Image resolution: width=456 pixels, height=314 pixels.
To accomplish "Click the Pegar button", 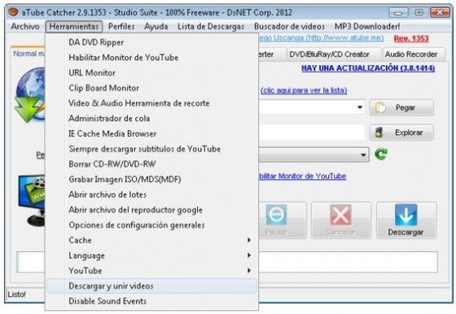I will click(x=401, y=107).
